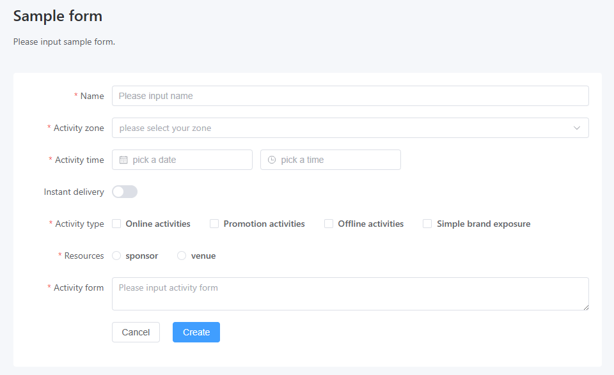Click the Activity time label

point(79,160)
